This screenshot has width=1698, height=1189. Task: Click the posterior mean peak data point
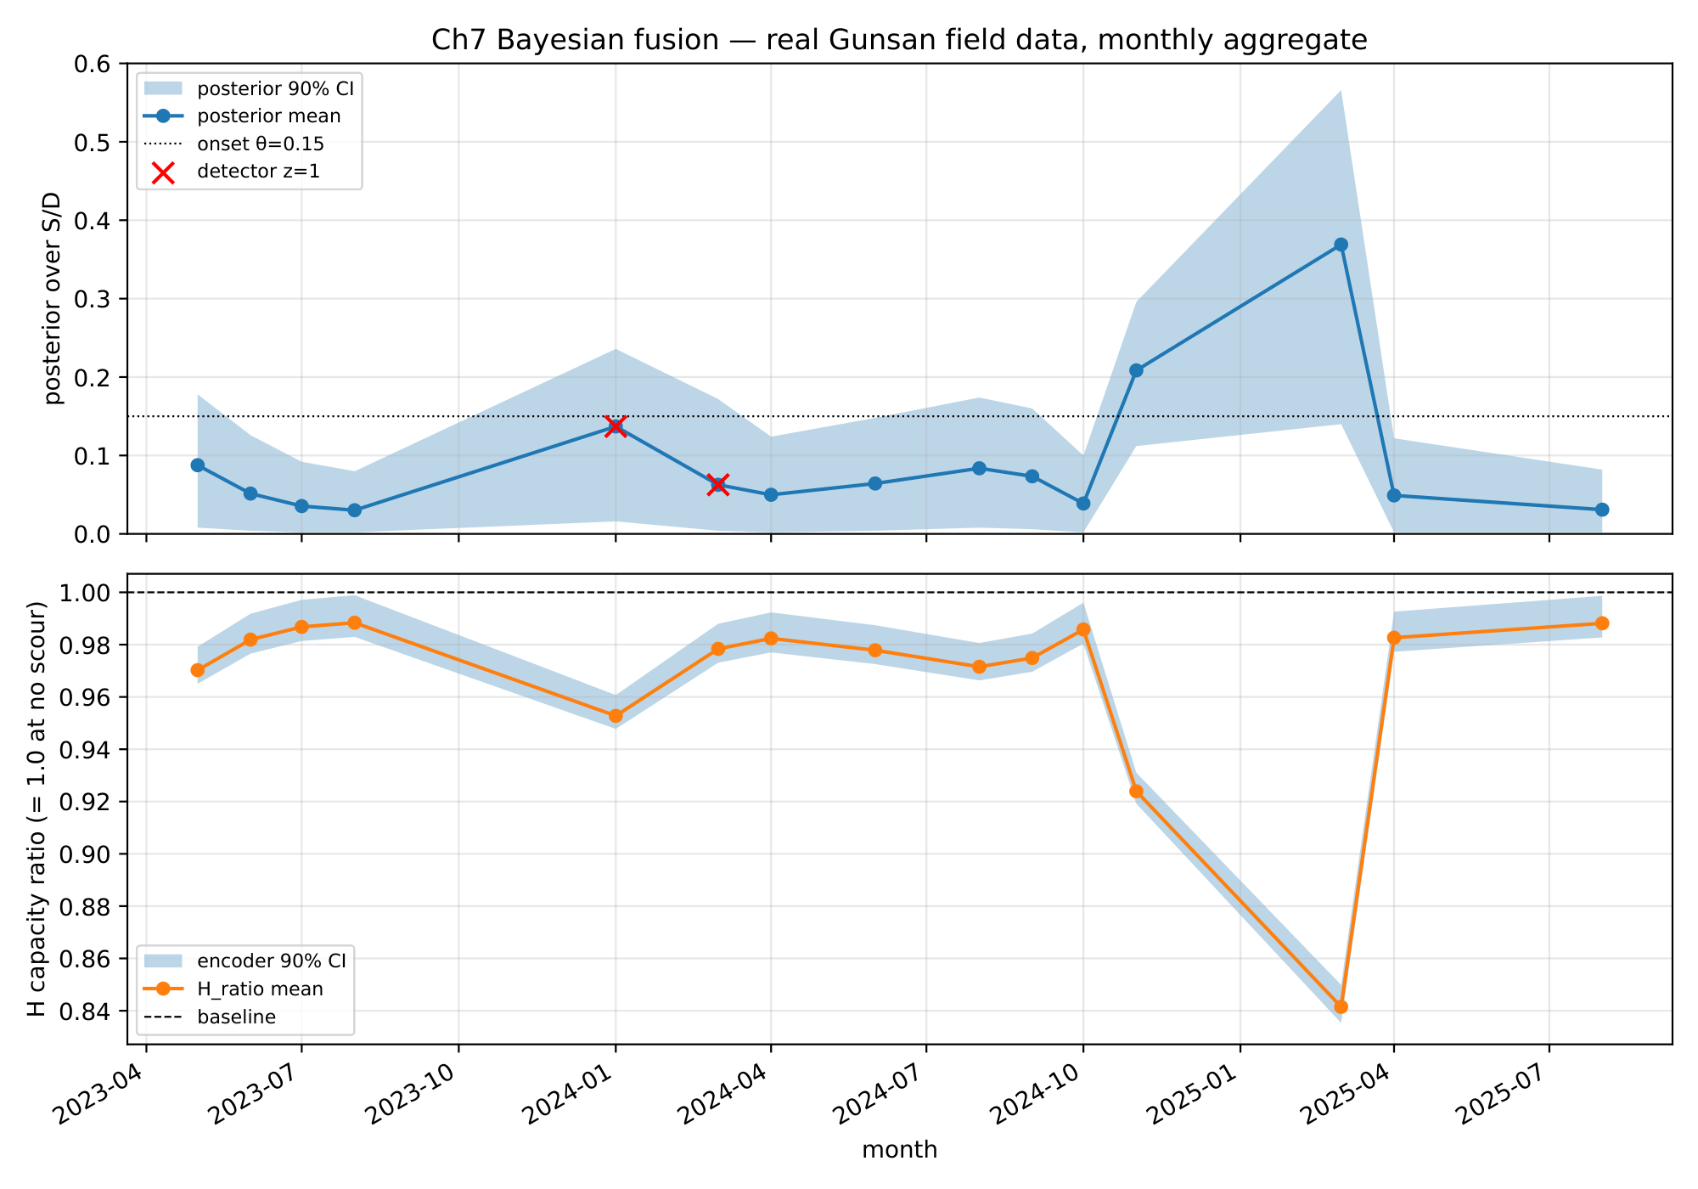pyautogui.click(x=1341, y=245)
